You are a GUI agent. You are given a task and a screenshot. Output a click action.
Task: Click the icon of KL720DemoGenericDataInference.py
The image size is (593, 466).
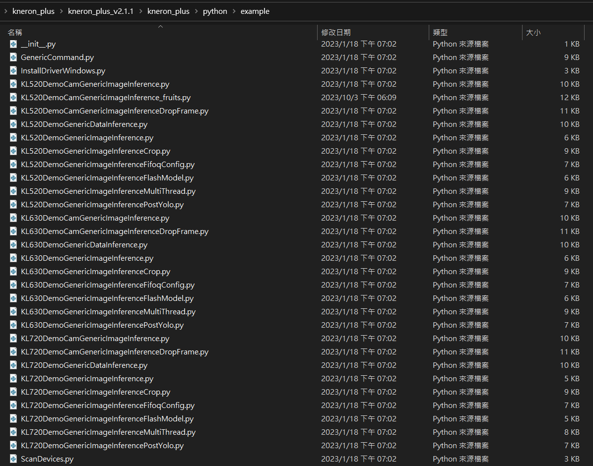[x=13, y=365]
